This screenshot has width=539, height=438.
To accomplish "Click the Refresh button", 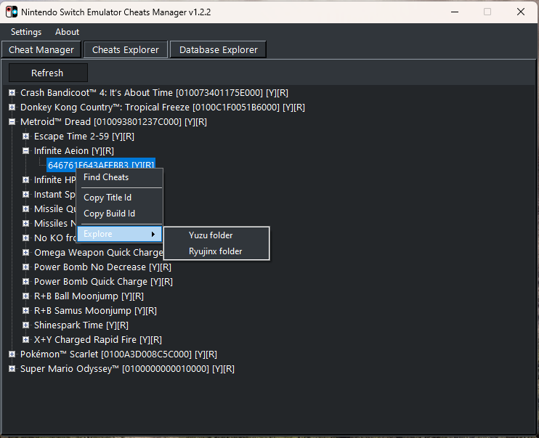I will point(48,73).
